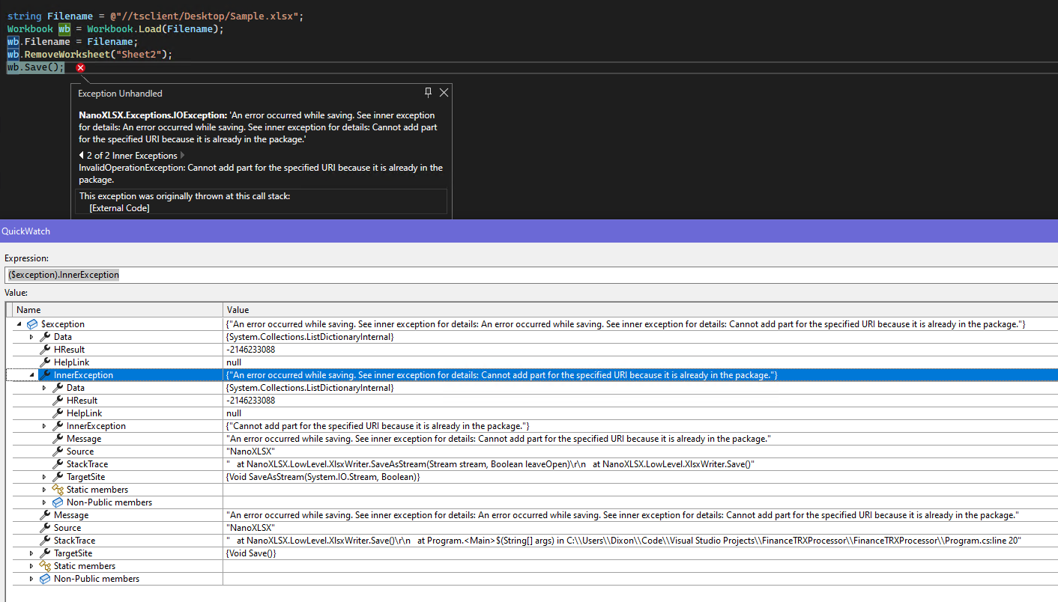Viewport: 1058px width, 602px height.
Task: Expand the Data node under InnerException
Action: click(x=43, y=387)
